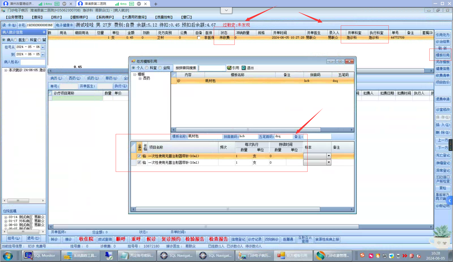Expand the toolbar dropdown chevron at the top center
The image size is (453, 262).
point(226,10)
